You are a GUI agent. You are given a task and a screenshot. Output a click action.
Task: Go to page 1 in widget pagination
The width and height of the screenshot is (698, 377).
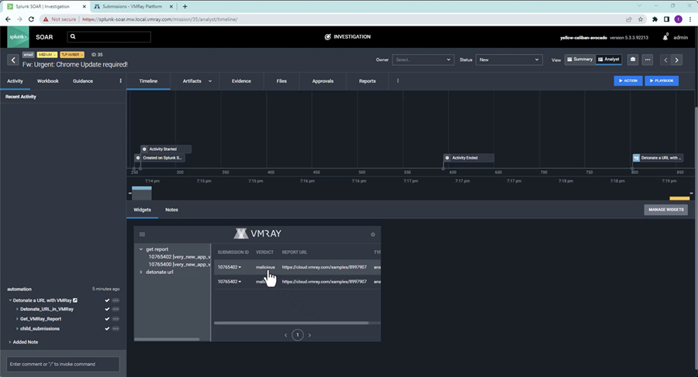click(x=297, y=334)
